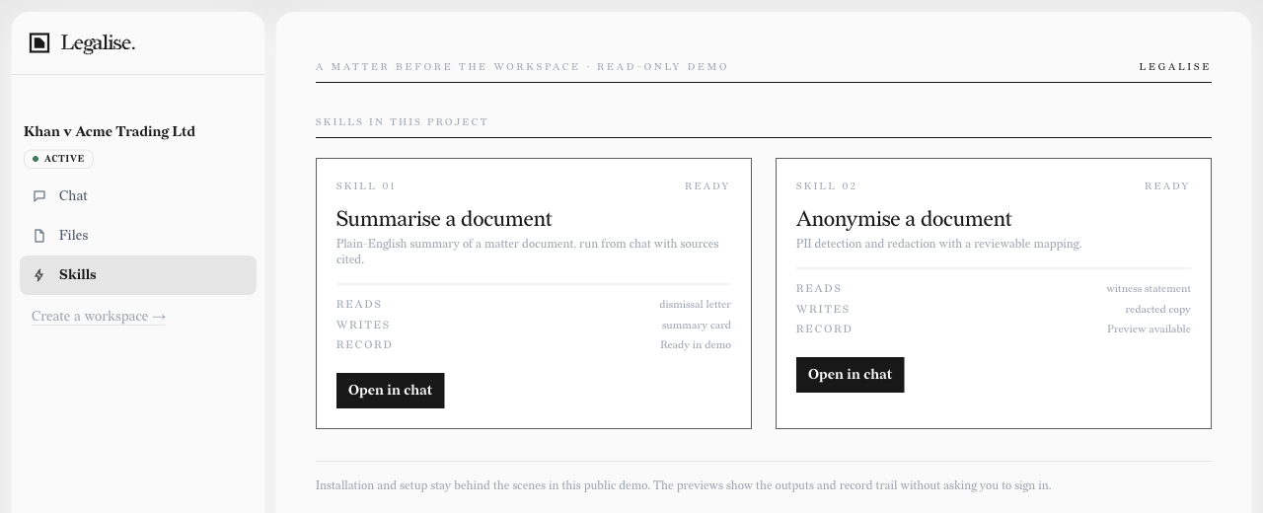
Task: Click the Ready in demo value
Action: (696, 345)
